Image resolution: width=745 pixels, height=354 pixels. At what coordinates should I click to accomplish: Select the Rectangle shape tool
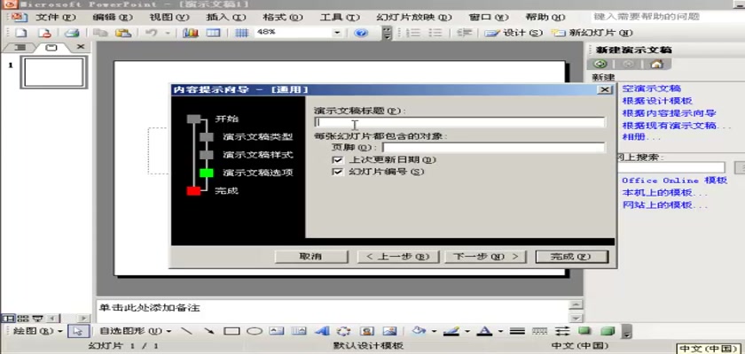(231, 331)
